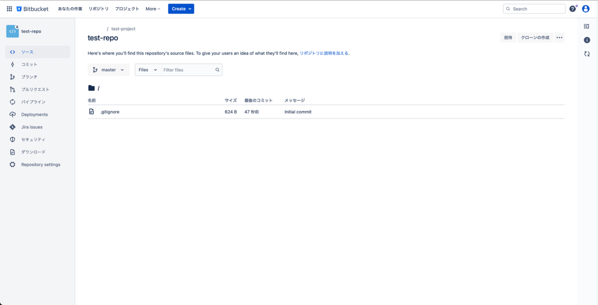Click the リポジトリに説明を加える link
The width and height of the screenshot is (598, 305).
(x=324, y=53)
